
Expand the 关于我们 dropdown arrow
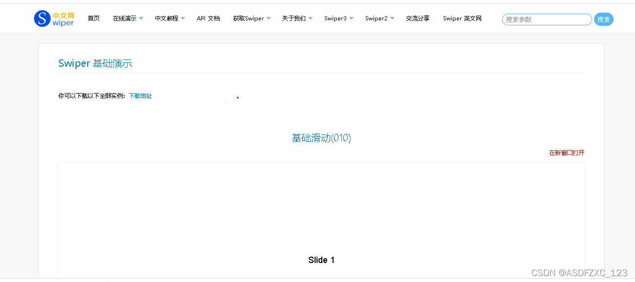[310, 19]
